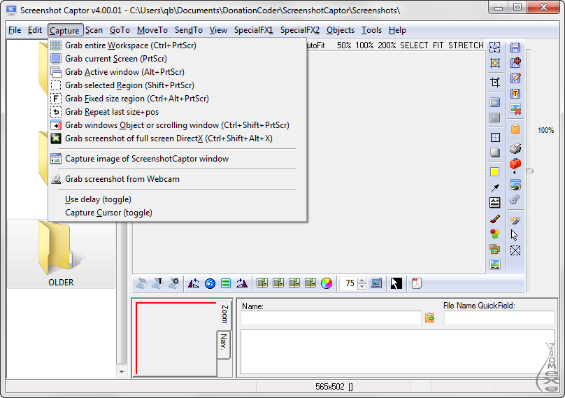
Task: Click the Name input field
Action: point(331,318)
